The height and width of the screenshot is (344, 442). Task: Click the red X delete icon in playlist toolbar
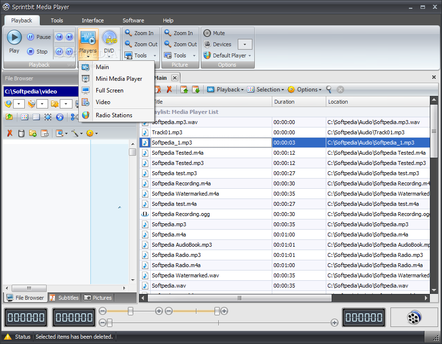pos(169,90)
